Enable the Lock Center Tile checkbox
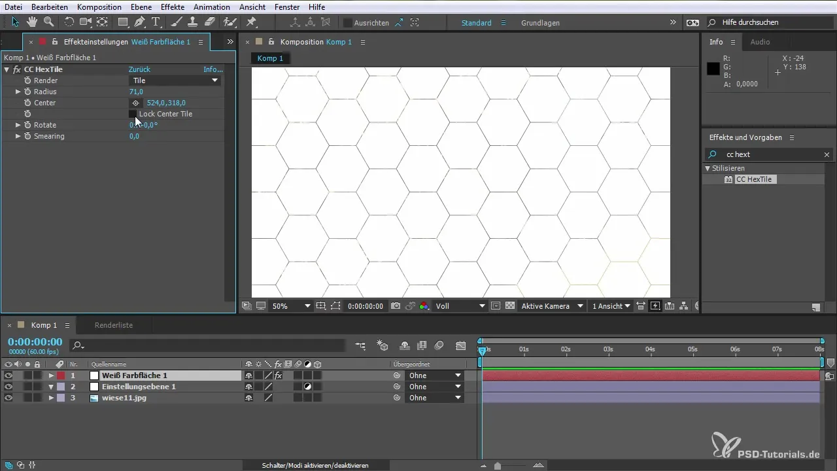This screenshot has height=471, width=837. (133, 114)
